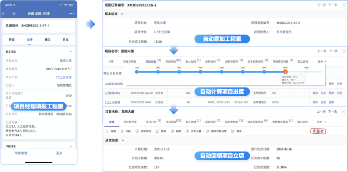Click the 编辑 edit pencil icon
Screen dimensions: 348x172
(x=107, y=132)
